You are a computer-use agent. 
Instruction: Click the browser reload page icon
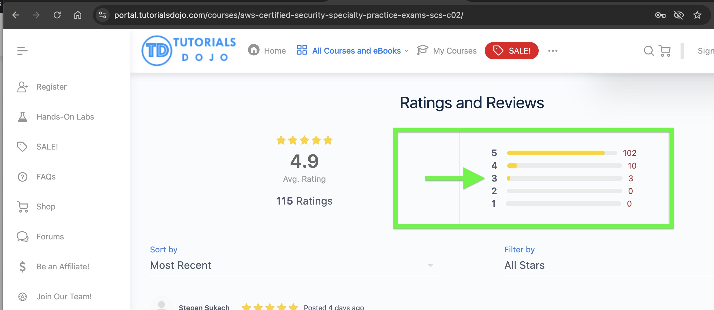57,15
